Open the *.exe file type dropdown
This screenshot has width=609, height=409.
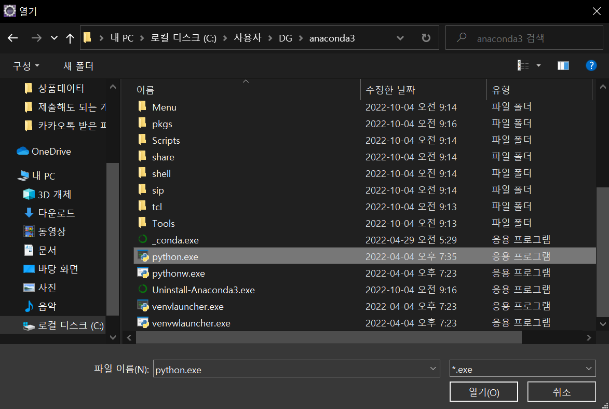(x=522, y=369)
